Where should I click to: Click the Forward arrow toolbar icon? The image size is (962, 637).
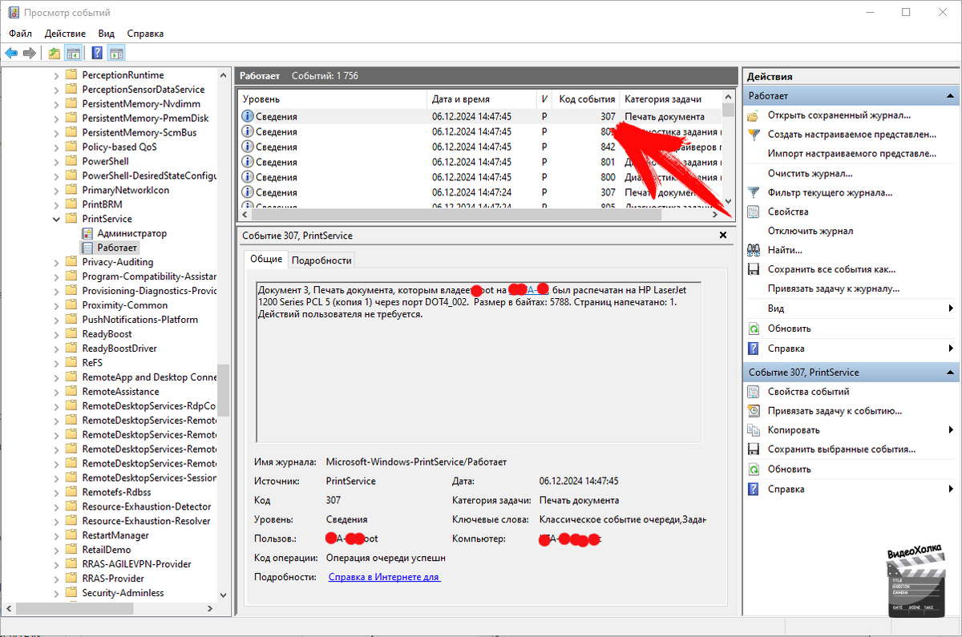coord(29,54)
